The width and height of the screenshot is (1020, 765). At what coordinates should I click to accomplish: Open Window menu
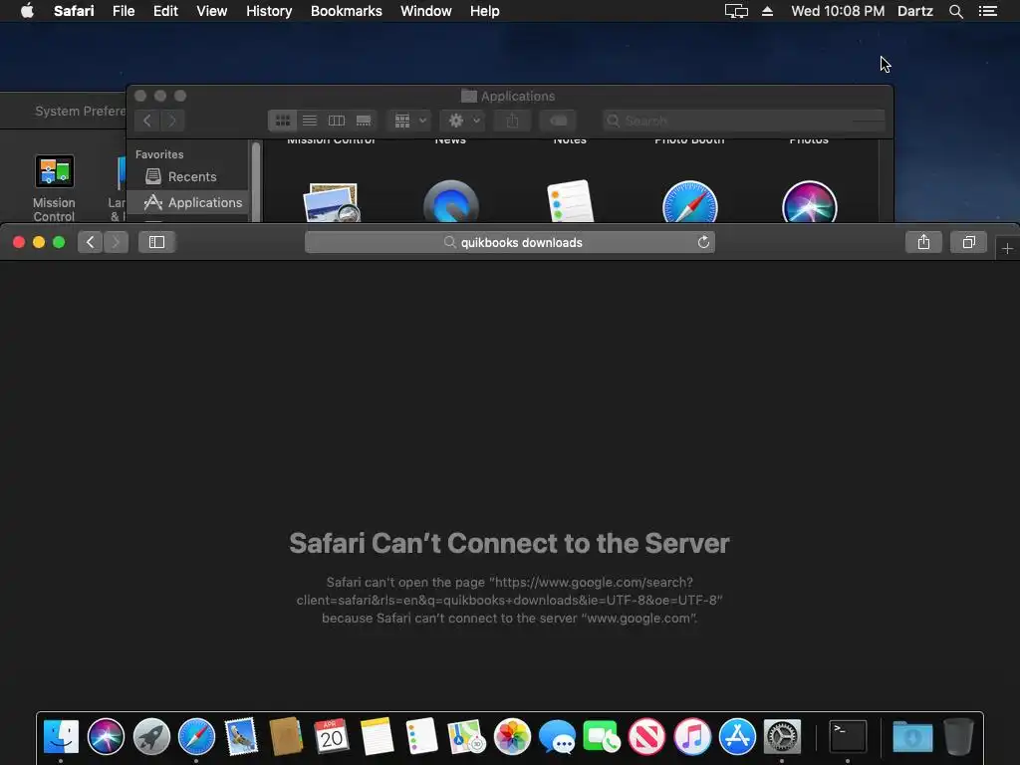point(426,11)
